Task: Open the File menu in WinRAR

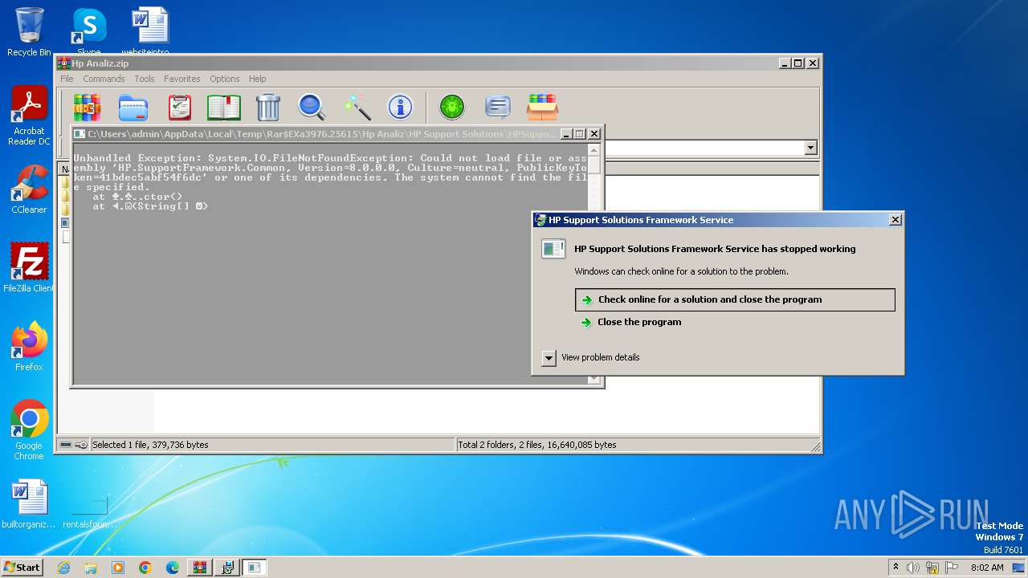Action: 67,79
